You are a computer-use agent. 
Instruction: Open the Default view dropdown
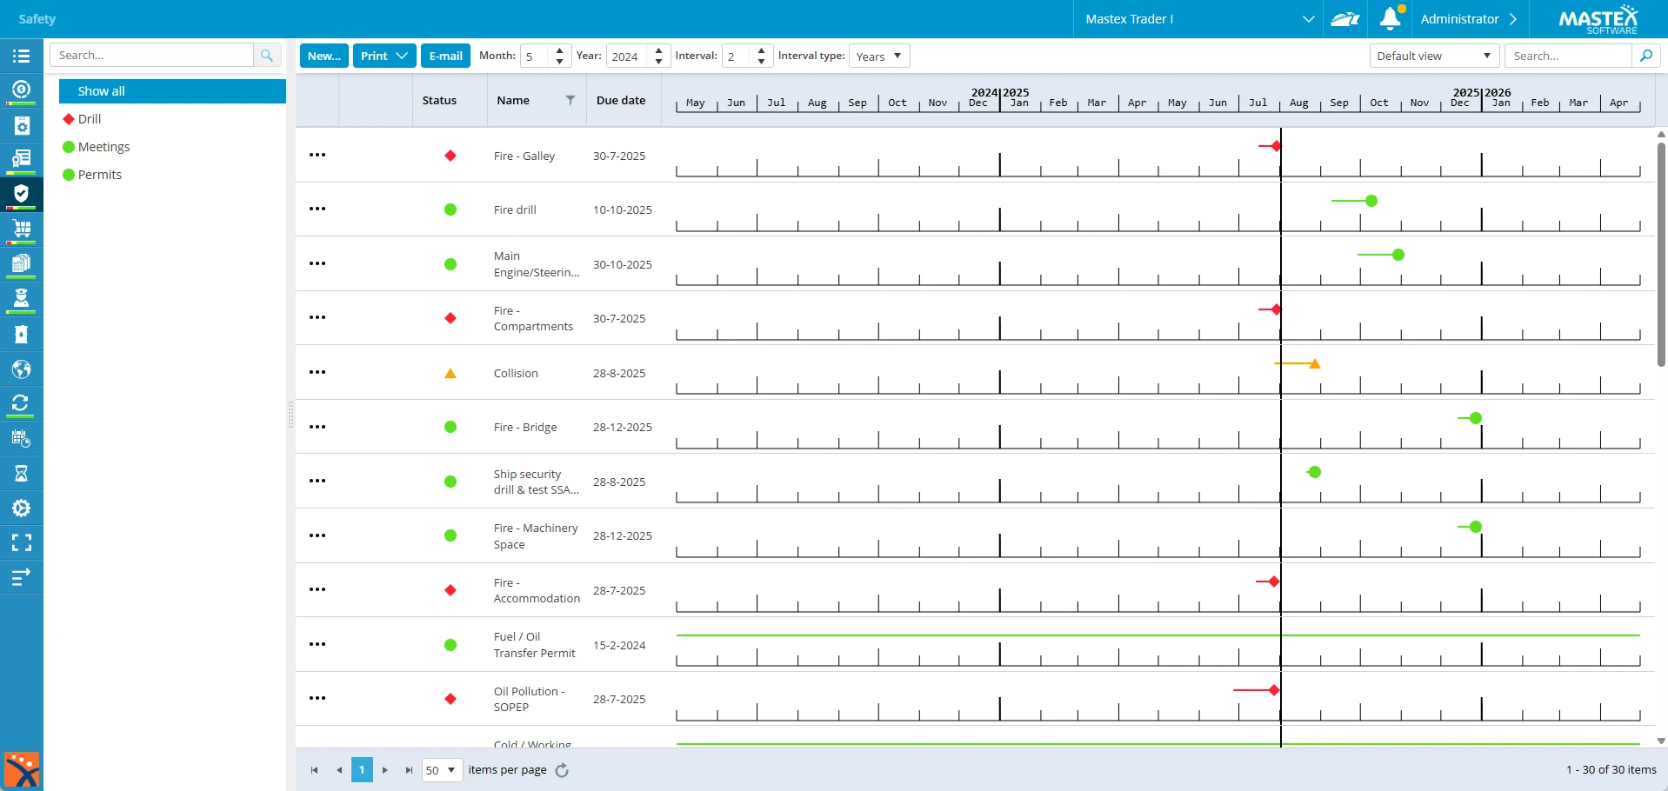[1434, 56]
